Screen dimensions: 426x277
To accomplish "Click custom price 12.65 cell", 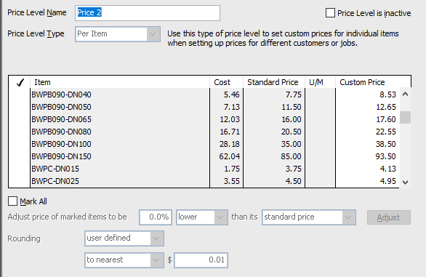I will (x=368, y=107).
